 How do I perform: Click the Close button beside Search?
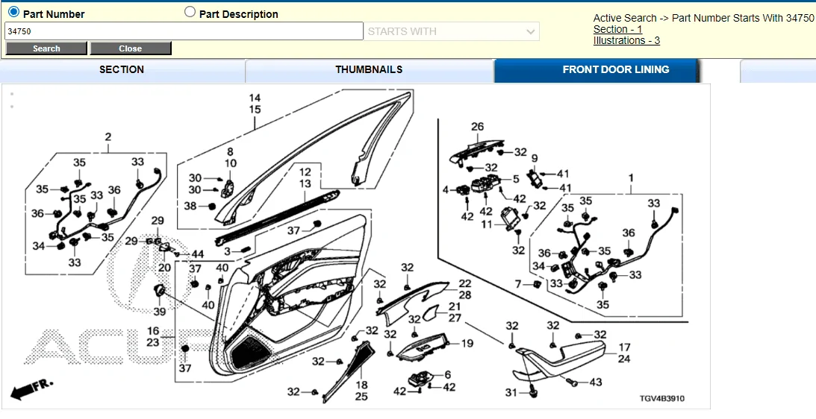130,48
